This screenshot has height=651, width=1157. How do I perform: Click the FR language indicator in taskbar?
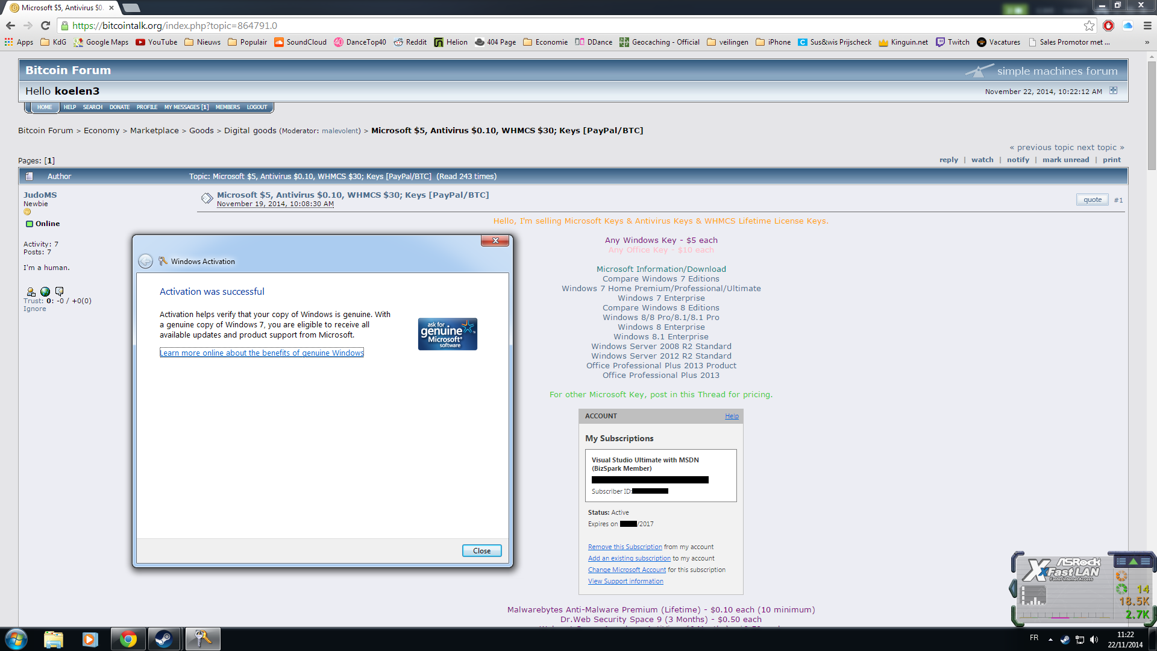[x=1034, y=637]
